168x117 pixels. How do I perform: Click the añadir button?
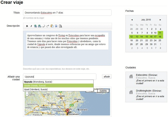[x=107, y=77]
